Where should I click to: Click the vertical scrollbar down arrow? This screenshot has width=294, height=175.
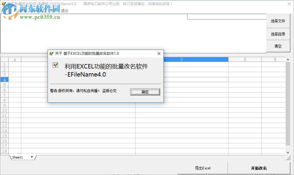pos(288,153)
